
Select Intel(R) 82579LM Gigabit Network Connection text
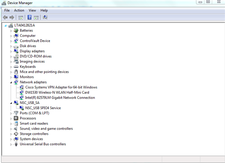[60, 97]
